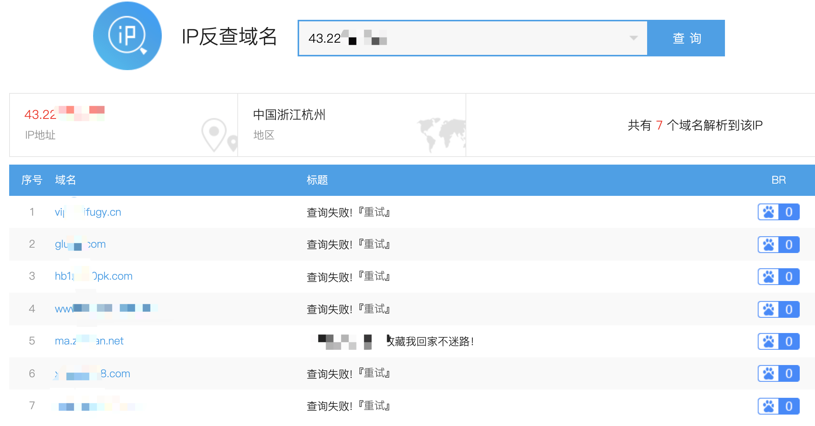Click 『重试』 retry in row 1 title
The image size is (815, 426).
[374, 212]
